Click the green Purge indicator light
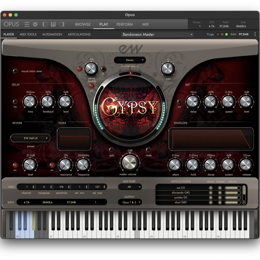The height and width of the screenshot is (260, 260). [227, 34]
